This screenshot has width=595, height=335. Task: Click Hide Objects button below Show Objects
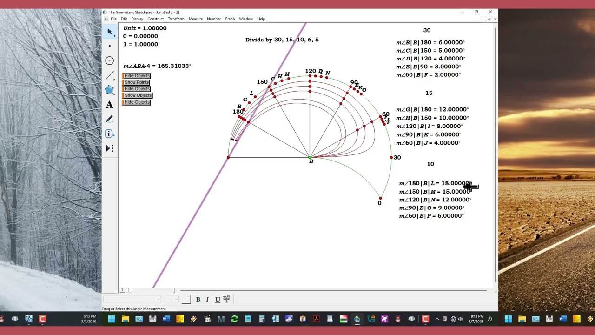coord(137,102)
